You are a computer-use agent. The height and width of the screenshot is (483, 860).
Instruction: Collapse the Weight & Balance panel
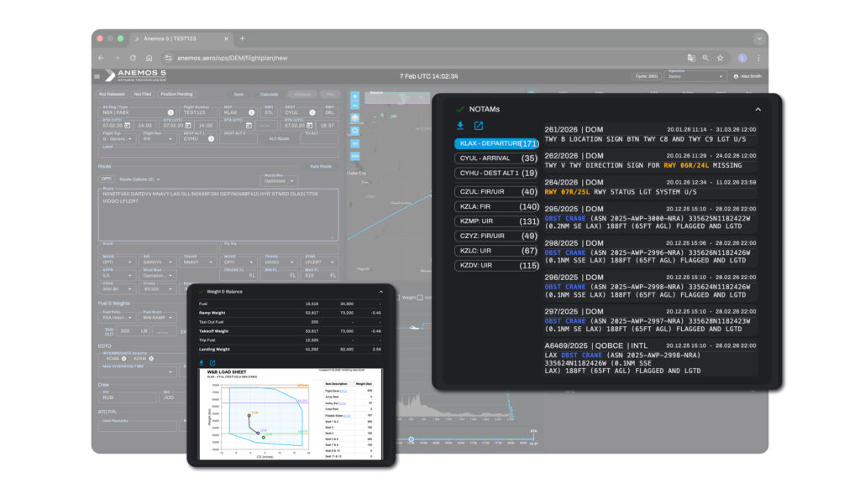[x=380, y=291]
